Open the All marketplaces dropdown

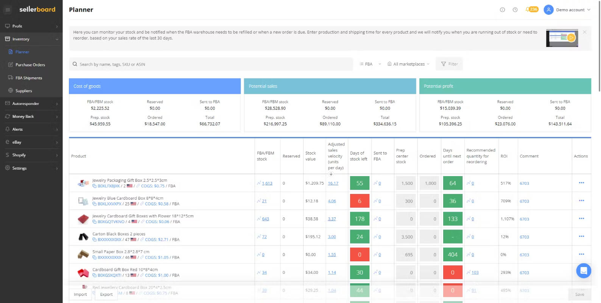tap(408, 64)
